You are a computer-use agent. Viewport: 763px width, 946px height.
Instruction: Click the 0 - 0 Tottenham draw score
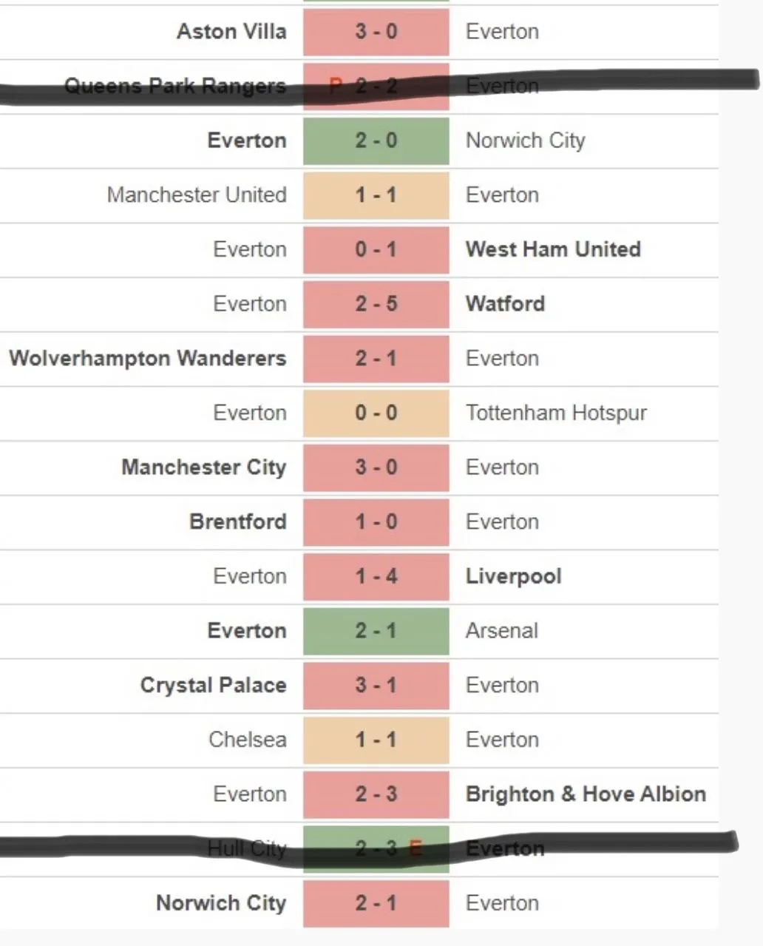click(376, 413)
